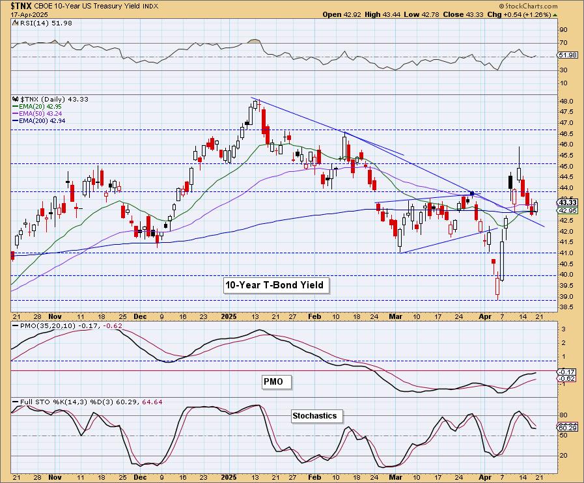Click the -0.17 PMO value tag
This screenshot has height=483, width=584.
(568, 372)
